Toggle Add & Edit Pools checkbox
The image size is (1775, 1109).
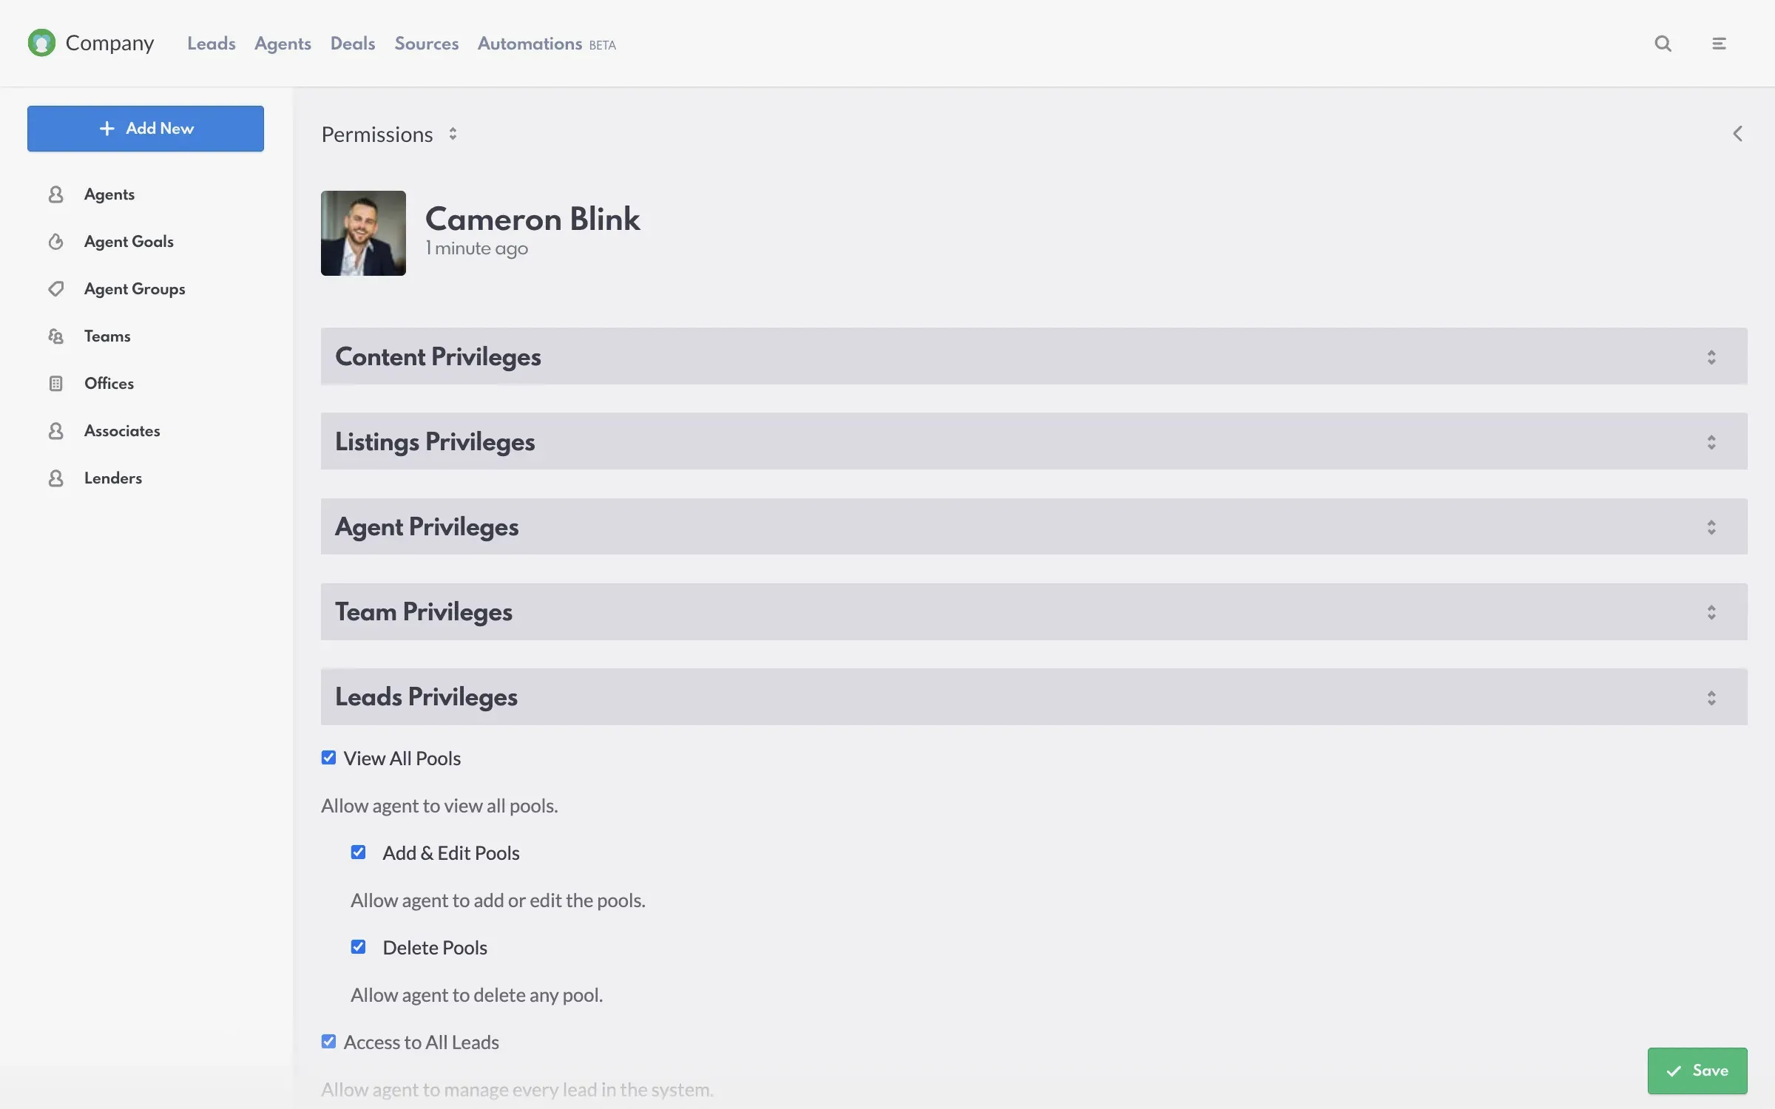click(358, 852)
